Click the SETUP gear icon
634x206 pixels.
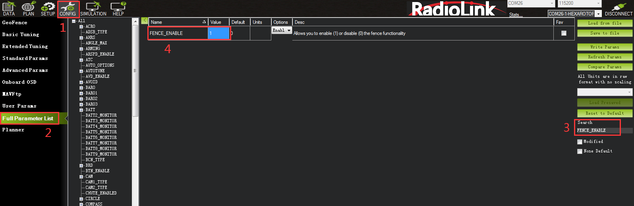[48, 8]
